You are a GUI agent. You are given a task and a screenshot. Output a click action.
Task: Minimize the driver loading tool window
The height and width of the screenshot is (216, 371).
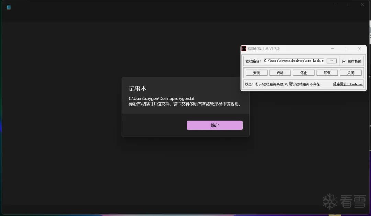click(x=332, y=49)
